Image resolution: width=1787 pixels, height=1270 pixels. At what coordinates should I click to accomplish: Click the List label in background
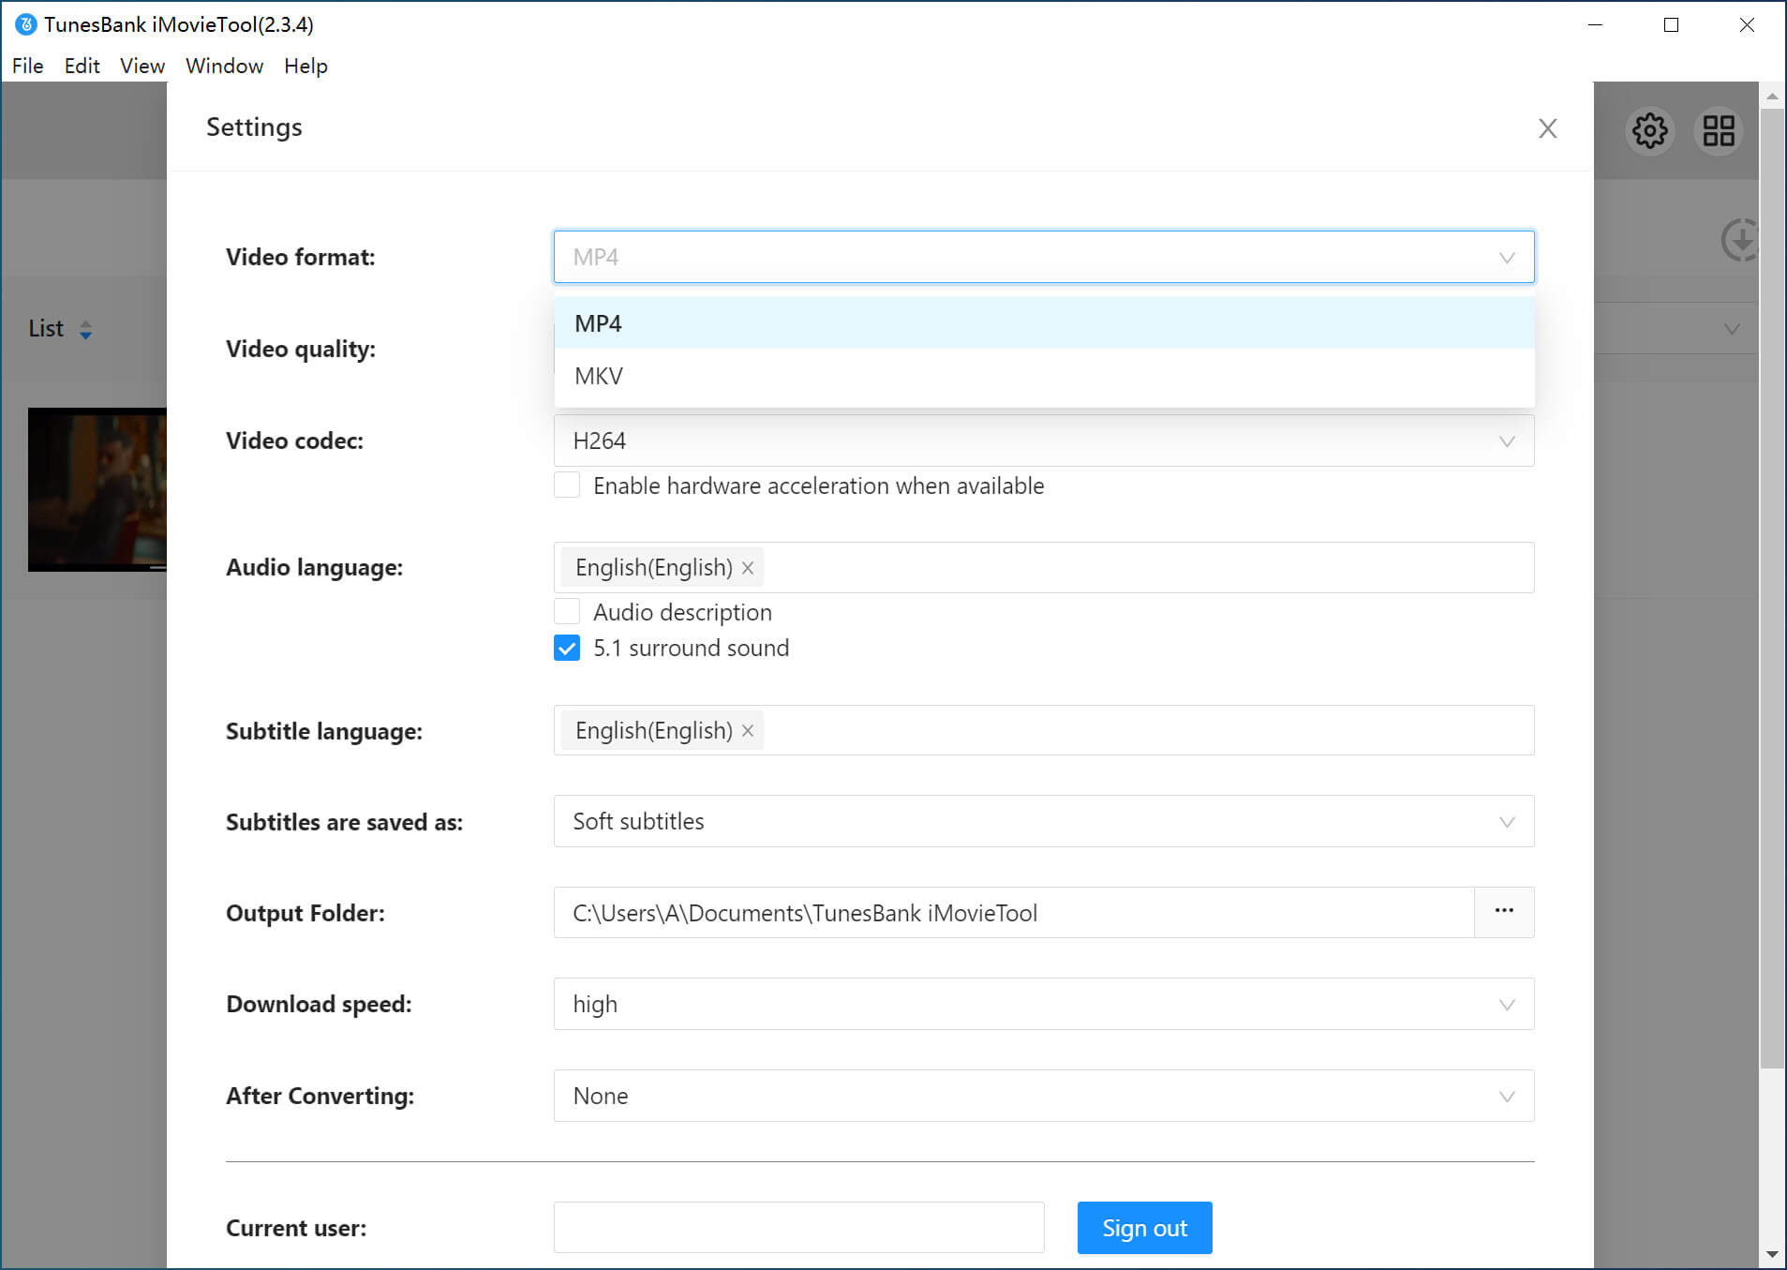(46, 329)
